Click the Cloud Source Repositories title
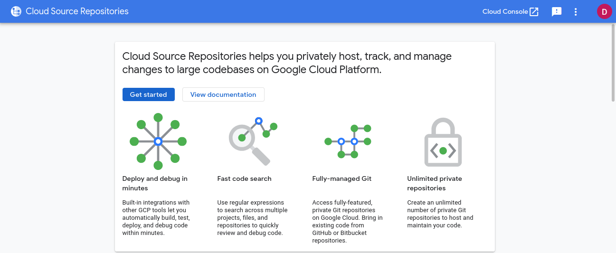The image size is (616, 253). (x=77, y=11)
